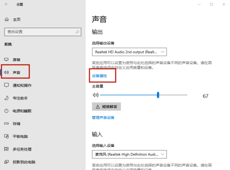Expand the Realtek HD Audio output dropdown
230x170 pixels.
tap(129, 52)
